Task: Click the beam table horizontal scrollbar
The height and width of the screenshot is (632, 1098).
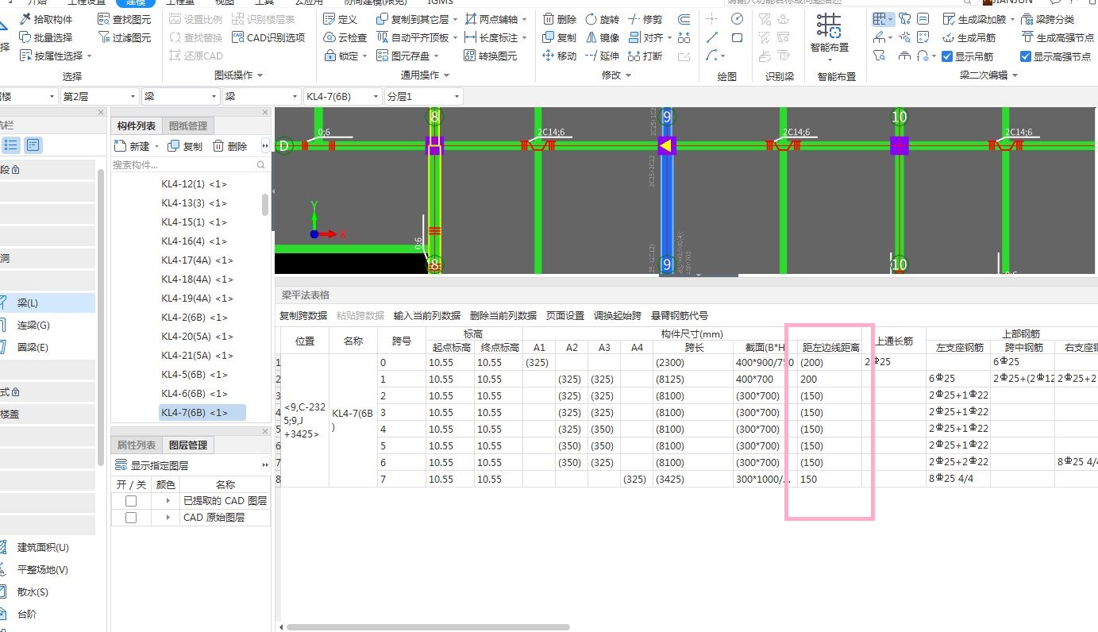Action: tap(428, 627)
